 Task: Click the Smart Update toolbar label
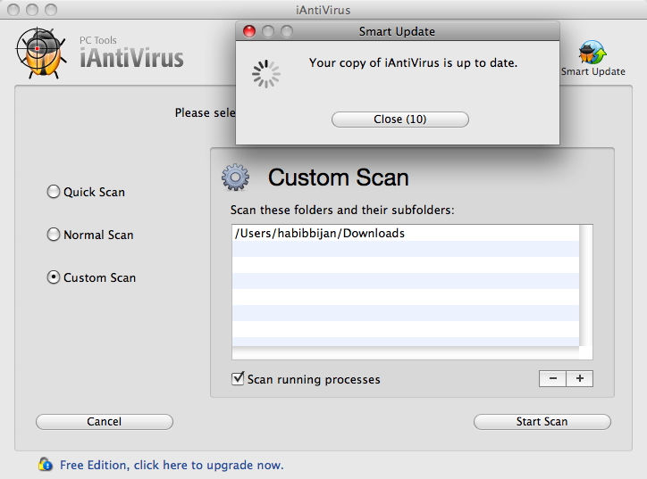(593, 71)
